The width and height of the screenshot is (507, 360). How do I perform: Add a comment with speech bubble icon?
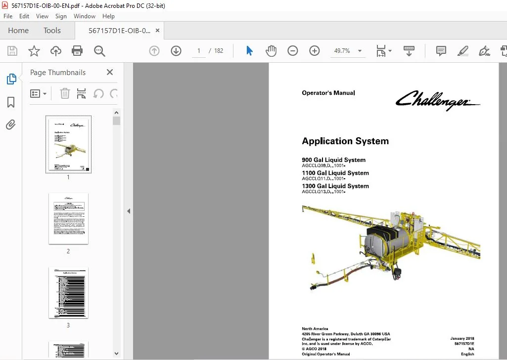441,51
